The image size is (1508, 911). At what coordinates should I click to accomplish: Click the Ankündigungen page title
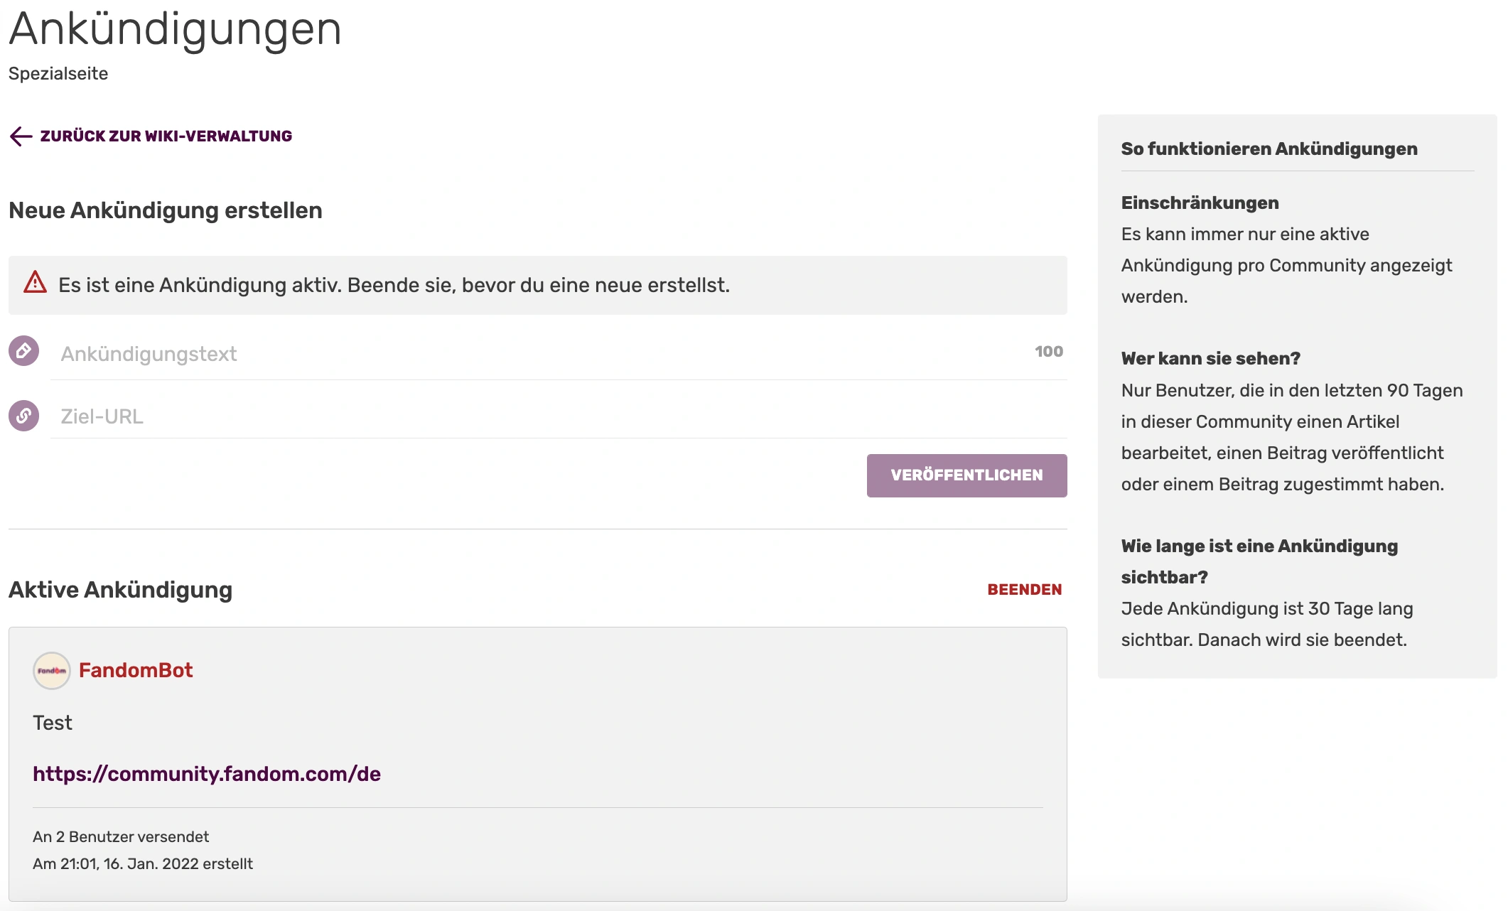click(176, 30)
